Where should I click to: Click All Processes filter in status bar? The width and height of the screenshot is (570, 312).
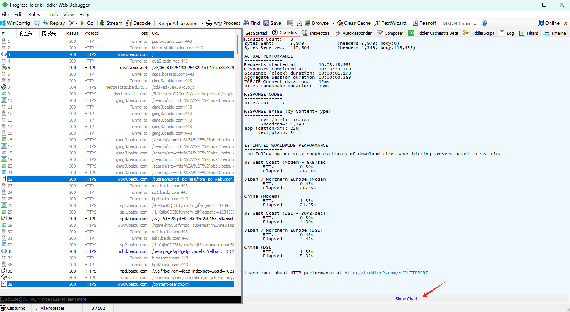[x=49, y=308]
